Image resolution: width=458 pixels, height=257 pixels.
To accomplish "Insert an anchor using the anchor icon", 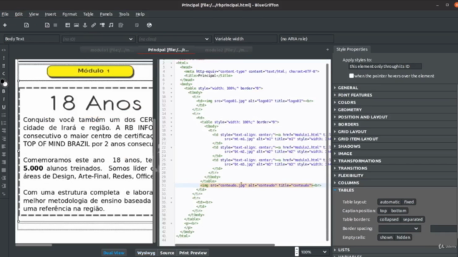I will coord(85,25).
